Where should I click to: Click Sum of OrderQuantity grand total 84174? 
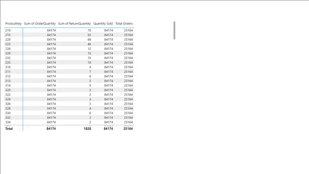(x=51, y=129)
